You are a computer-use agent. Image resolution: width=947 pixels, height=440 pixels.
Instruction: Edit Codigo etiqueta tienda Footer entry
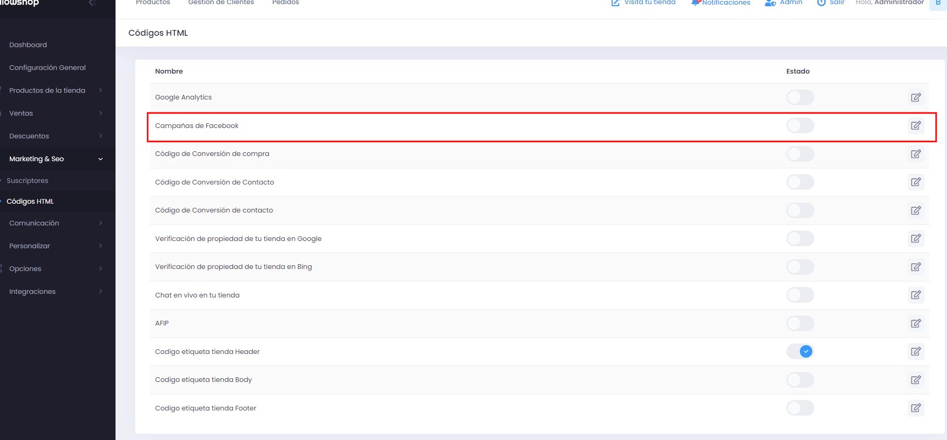915,408
